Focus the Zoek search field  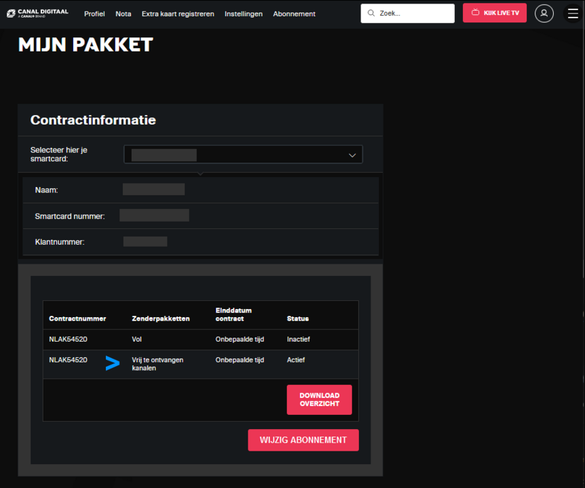point(414,13)
